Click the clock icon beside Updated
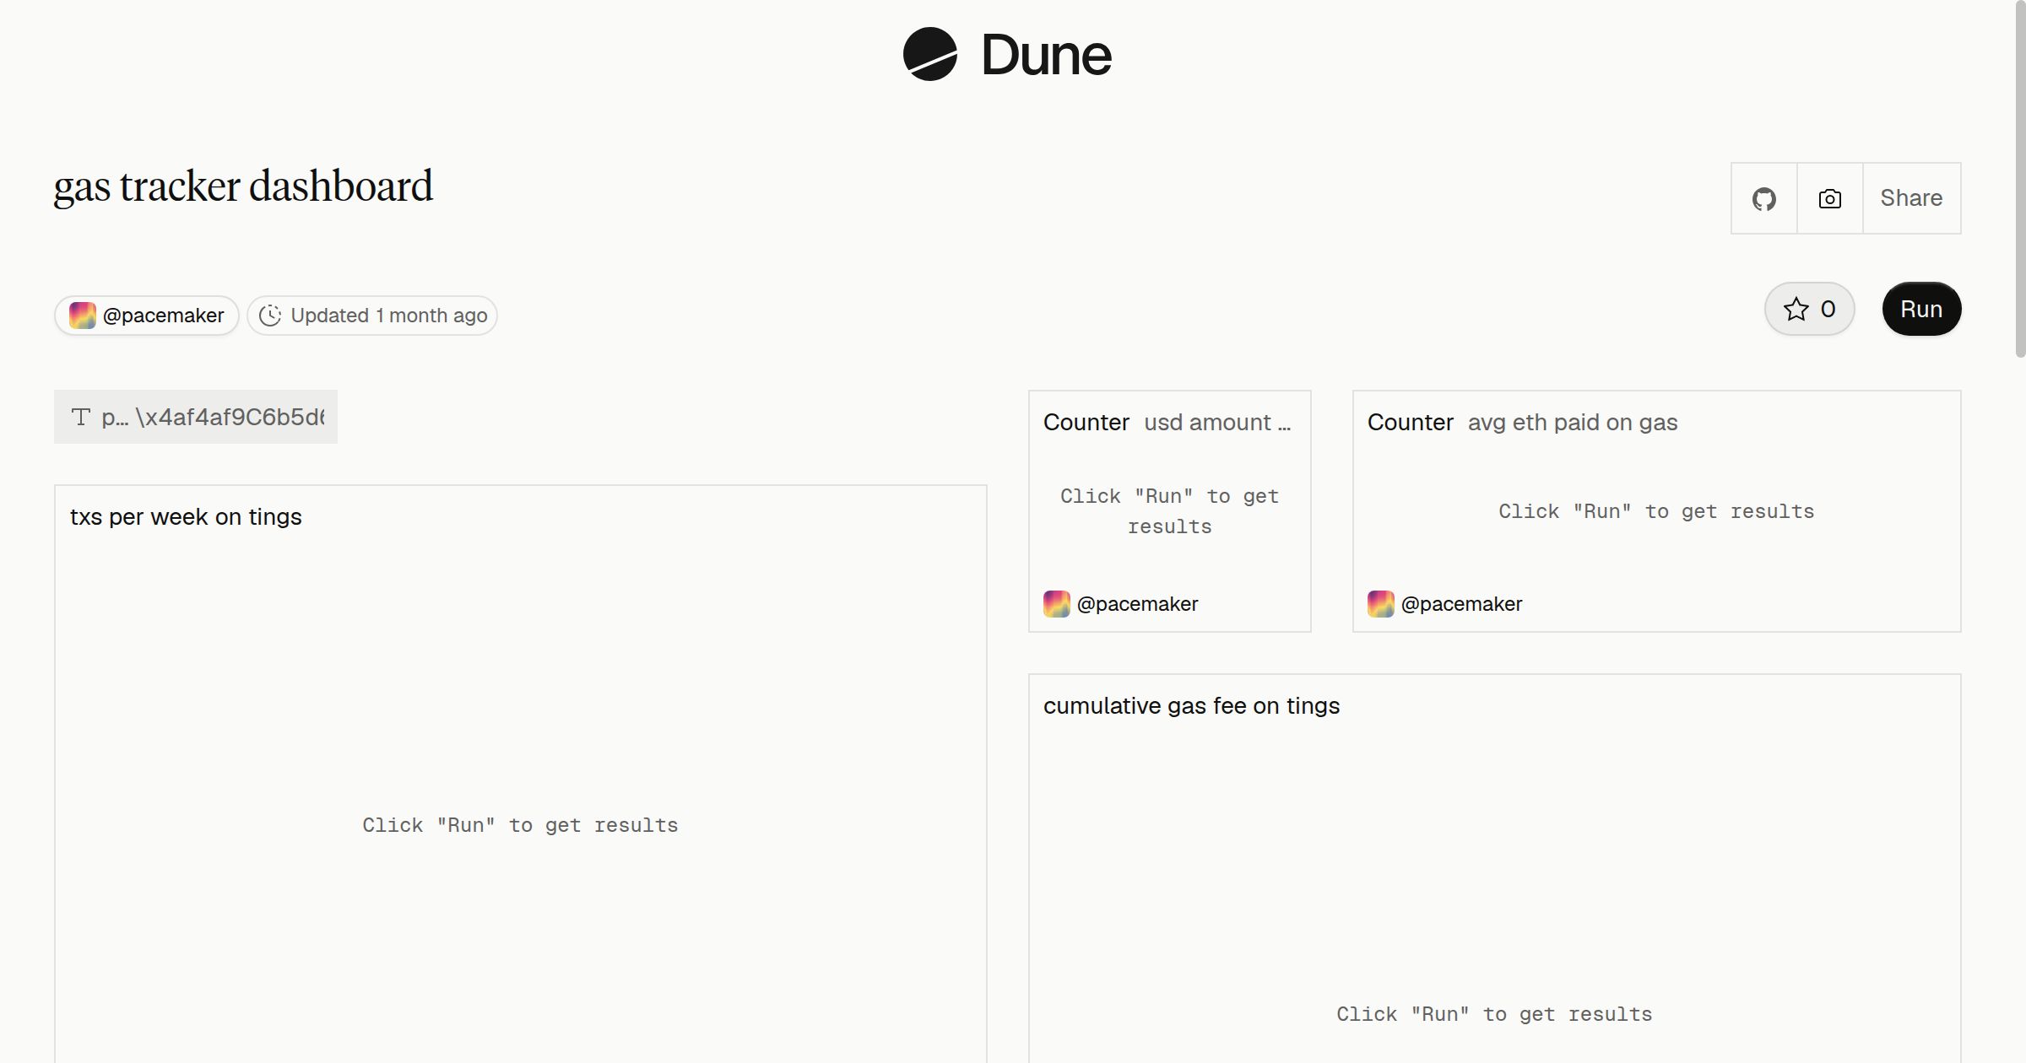 click(x=270, y=316)
